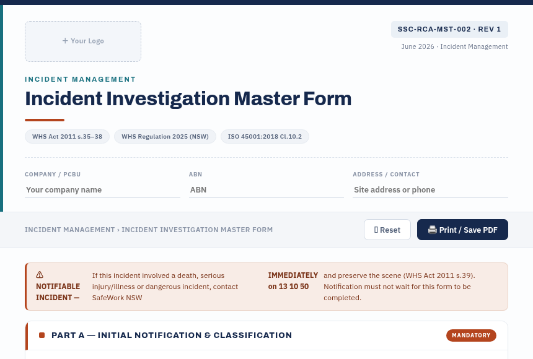Click the MANDATORY badge on Part A
This screenshot has height=359, width=533.
(x=471, y=335)
